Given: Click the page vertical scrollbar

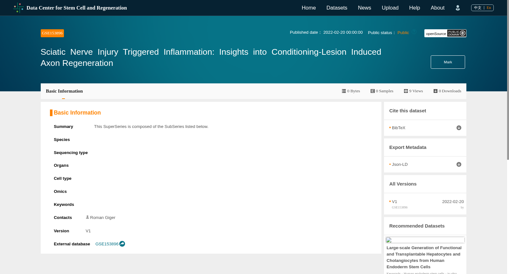Looking at the screenshot, I should [x=508, y=80].
